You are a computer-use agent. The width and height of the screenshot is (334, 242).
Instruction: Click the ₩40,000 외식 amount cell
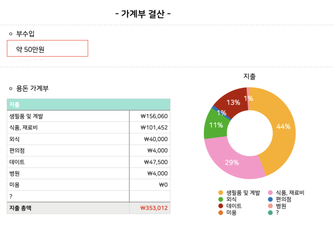pyautogui.click(x=150, y=139)
